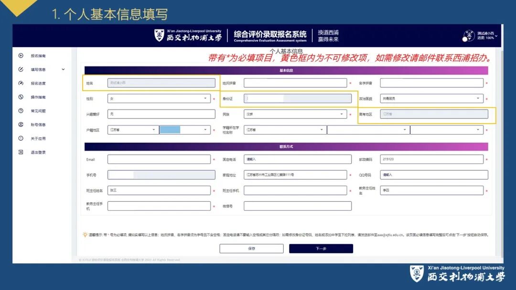Click the 填写信息 edit pencil icon
516x290 pixels.
coord(20,69)
